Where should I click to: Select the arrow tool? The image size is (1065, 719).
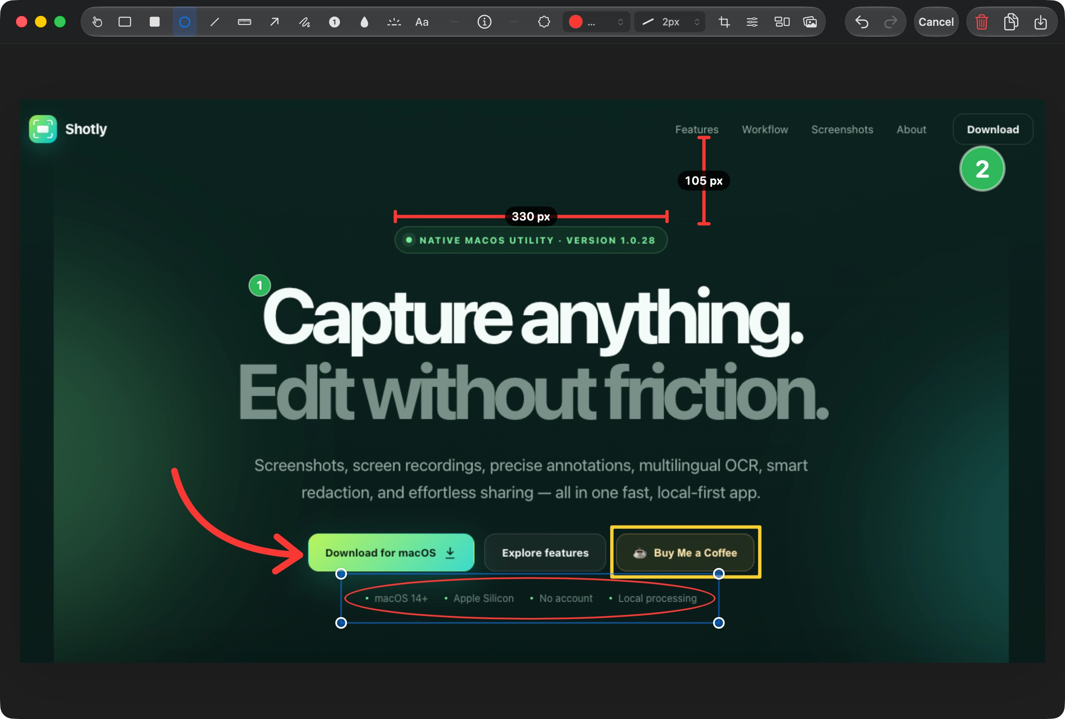[275, 22]
